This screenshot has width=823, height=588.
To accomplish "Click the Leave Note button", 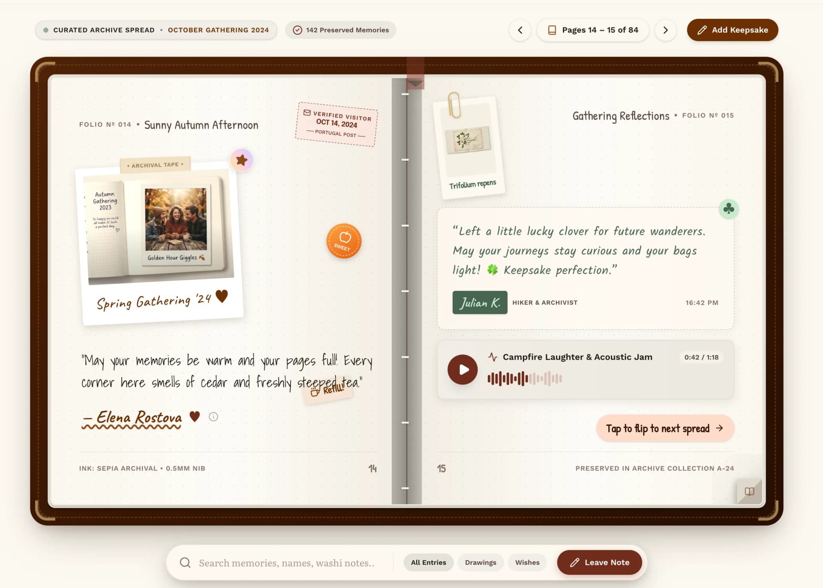I will click(x=599, y=562).
